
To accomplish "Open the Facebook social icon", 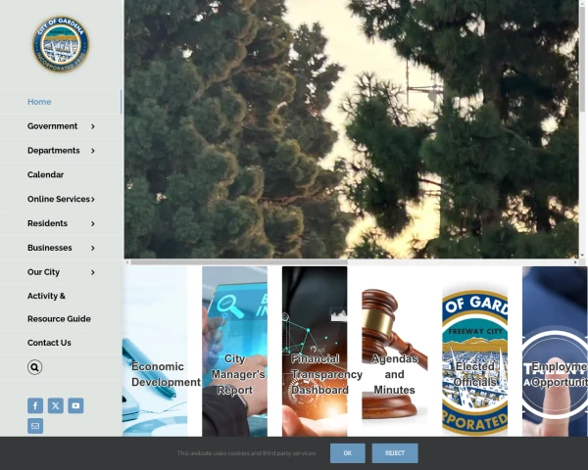I will click(35, 405).
